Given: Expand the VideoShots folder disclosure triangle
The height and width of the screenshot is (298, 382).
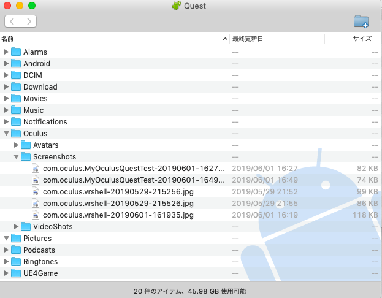Looking at the screenshot, I should pyautogui.click(x=16, y=227).
